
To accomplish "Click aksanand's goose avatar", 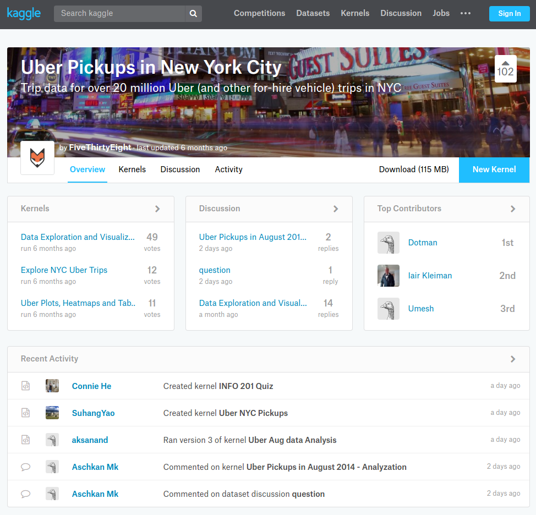I will click(52, 440).
